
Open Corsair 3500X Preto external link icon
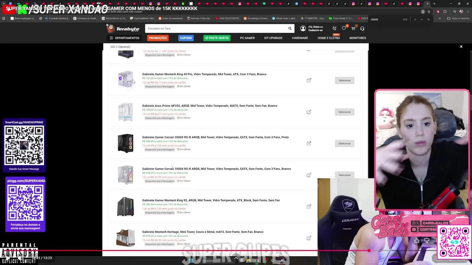(309, 144)
